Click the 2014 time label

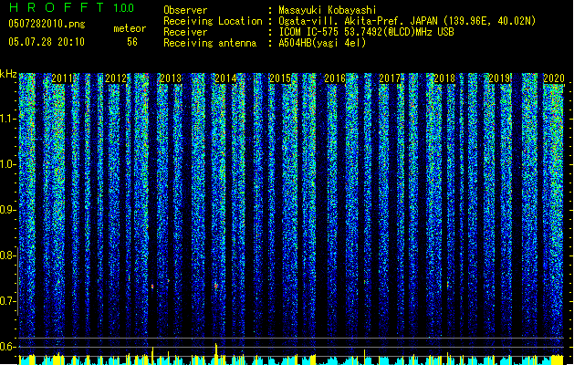coord(225,78)
